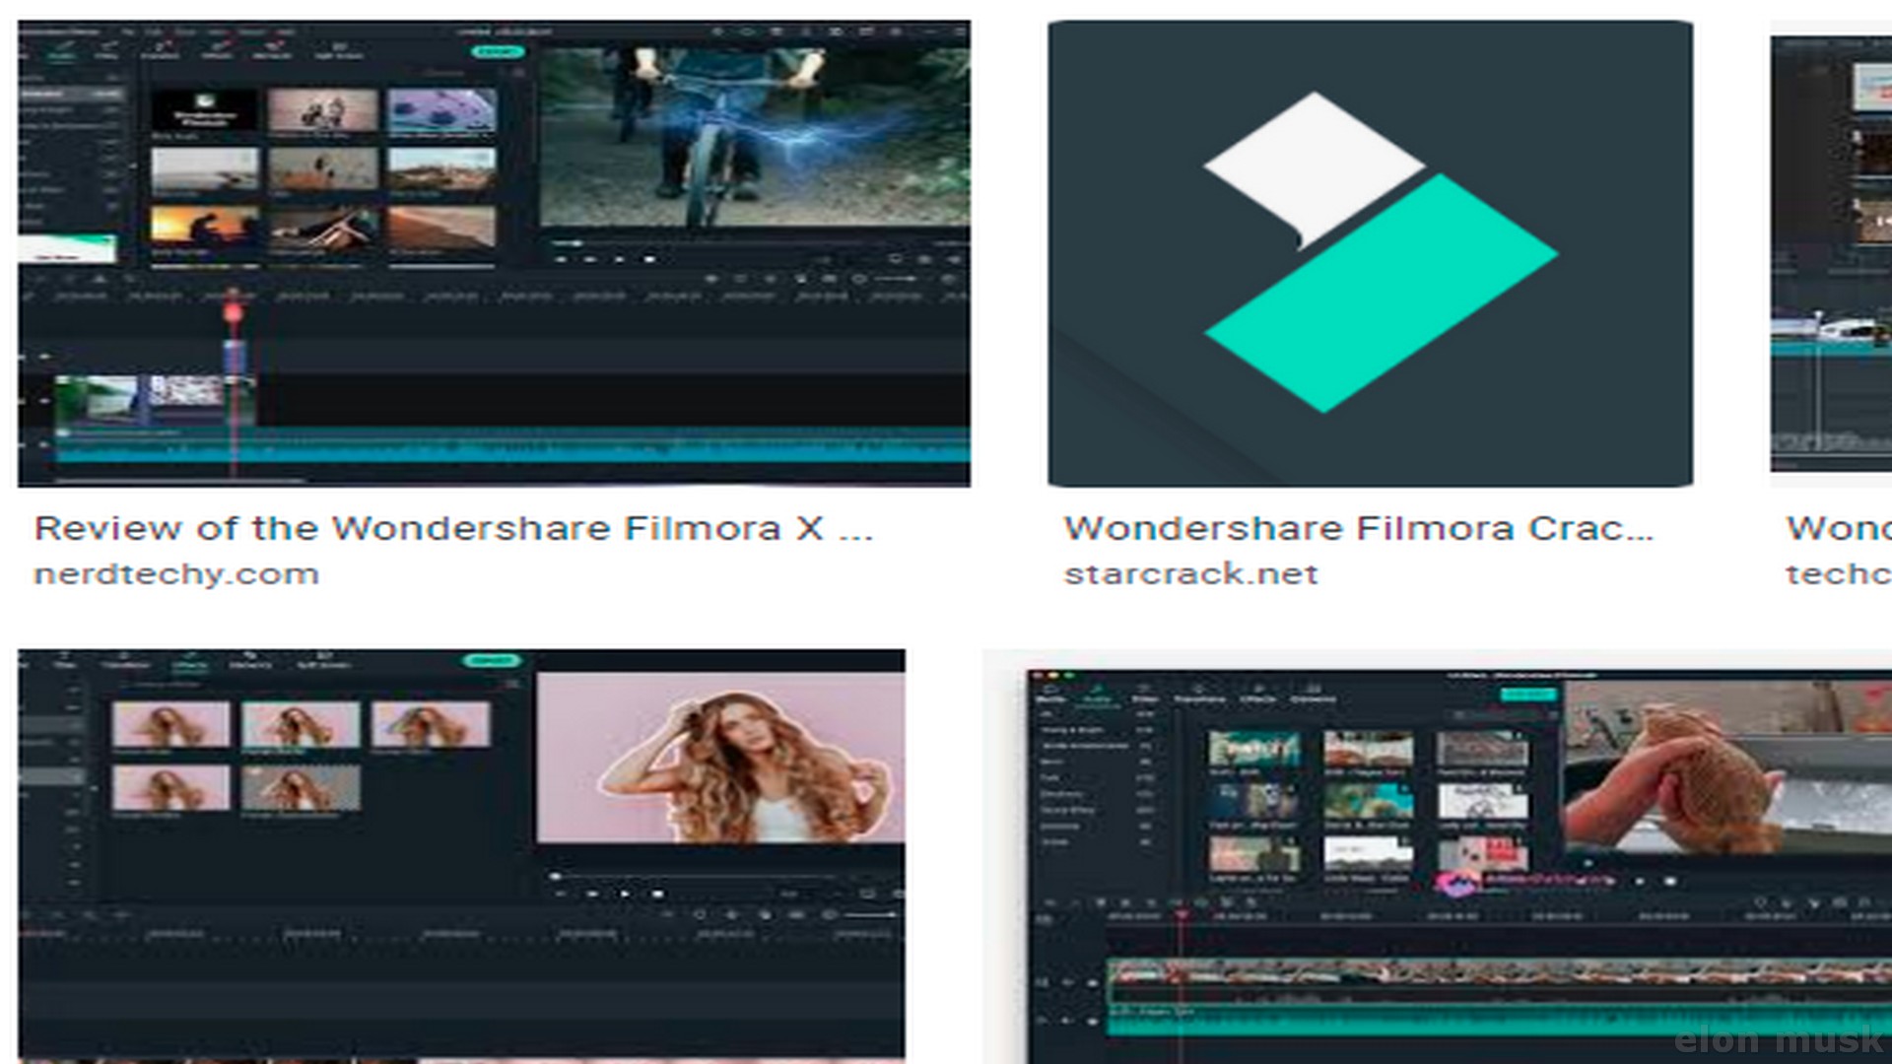Open 'Review of the Wondershare Filmora X' title
The image size is (1892, 1064).
[x=453, y=529]
